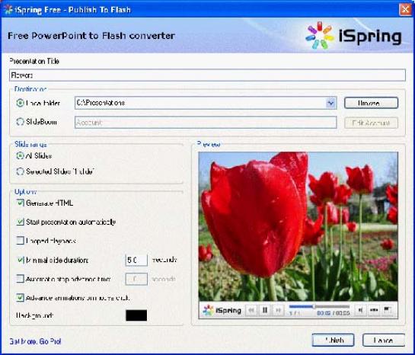Click the iSpring logo in the header banner
Image resolution: width=415 pixels, height=355 pixels.
353,36
